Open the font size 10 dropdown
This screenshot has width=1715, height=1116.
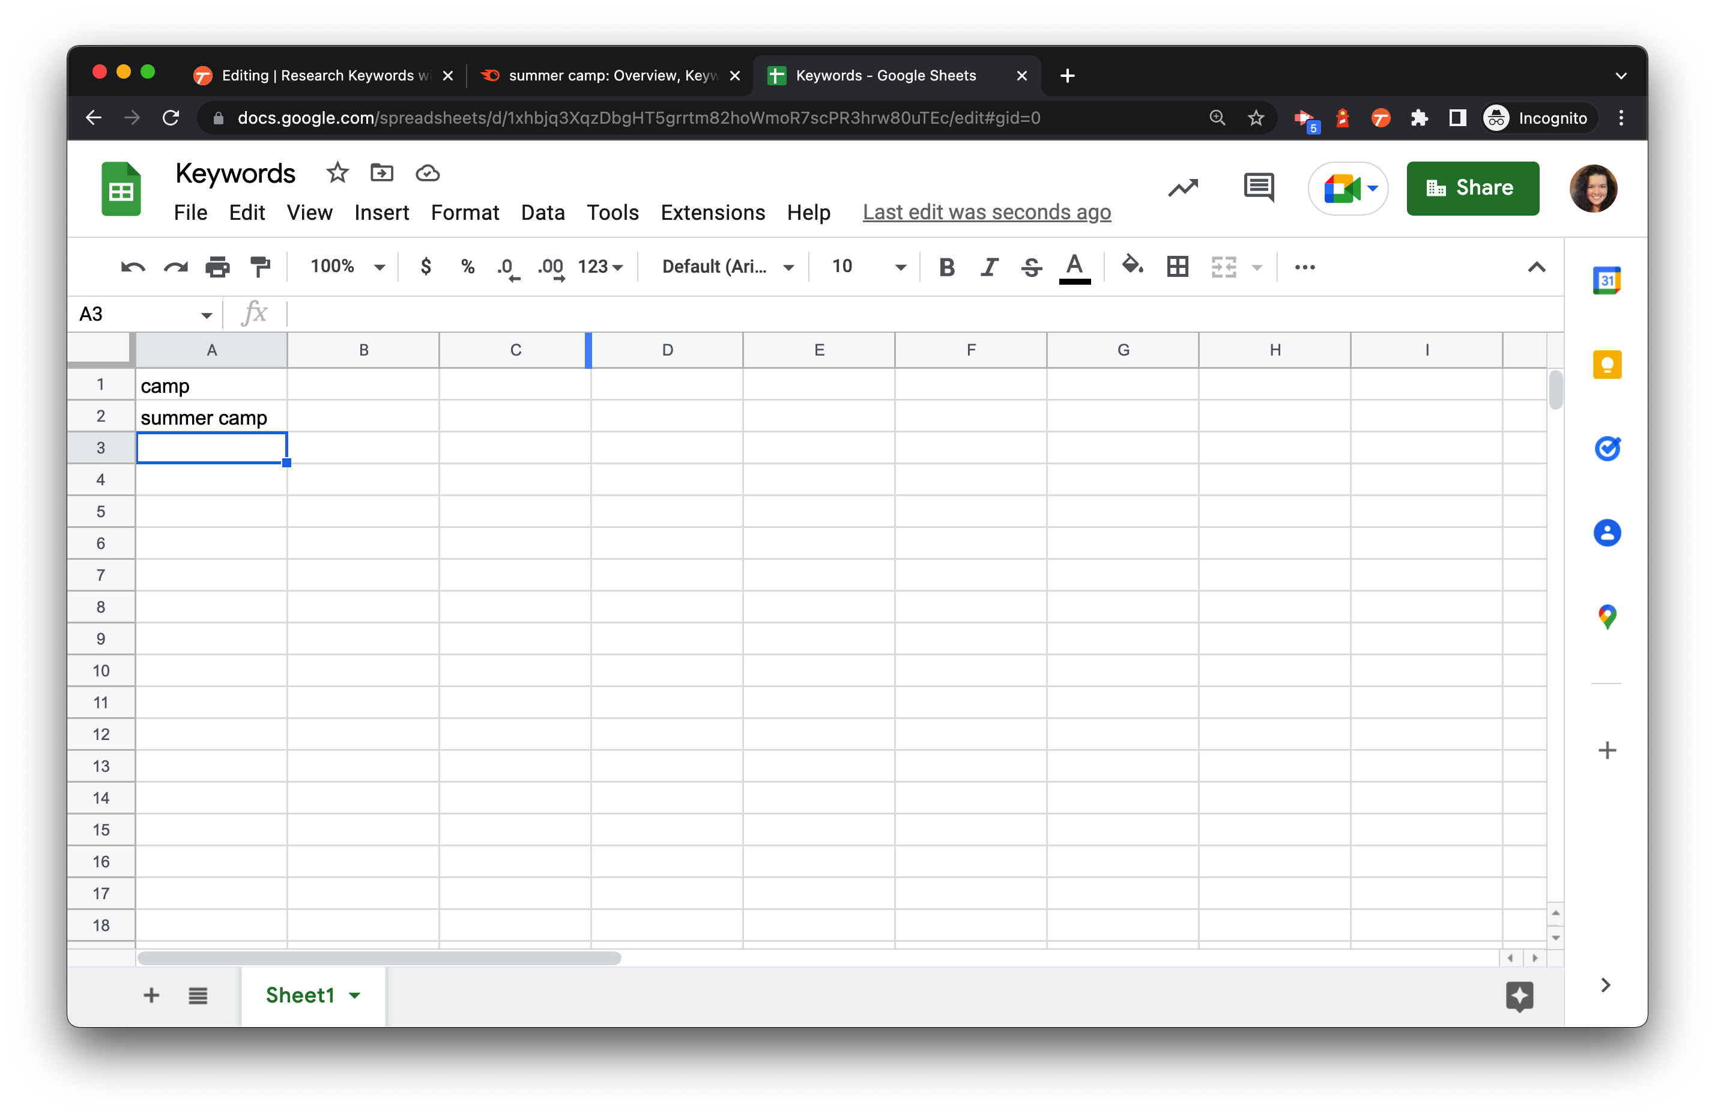868,267
